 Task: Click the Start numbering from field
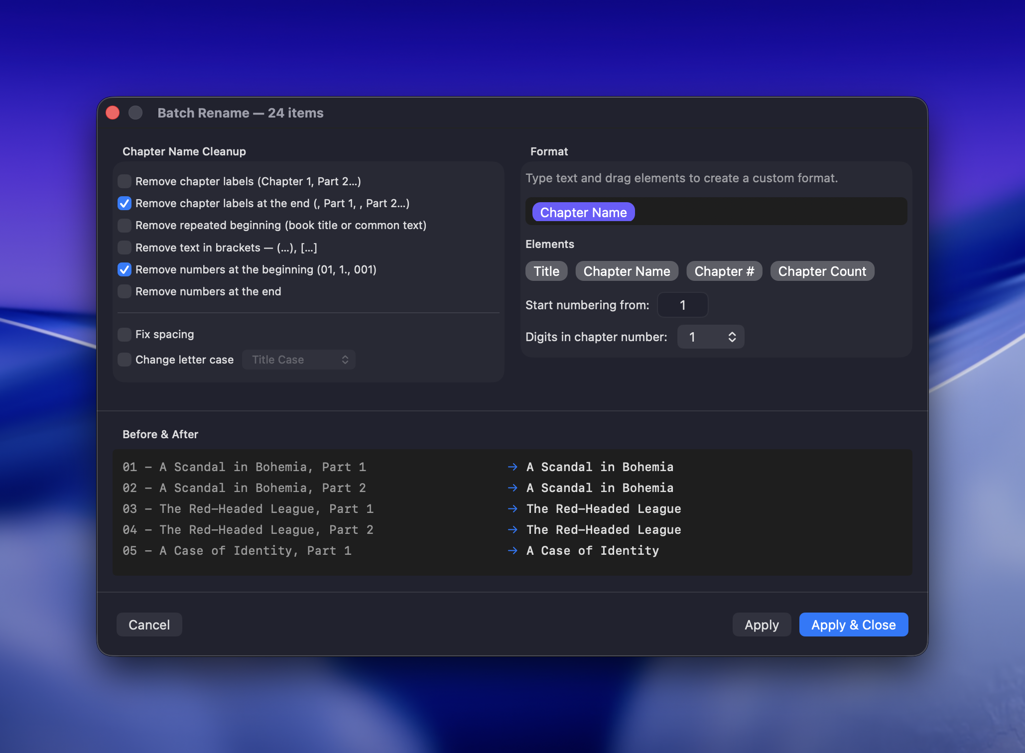coord(682,305)
